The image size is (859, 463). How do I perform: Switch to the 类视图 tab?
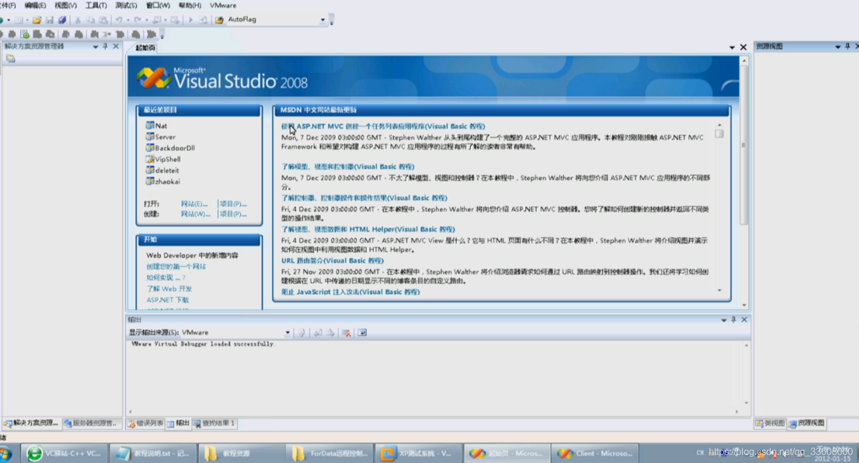(x=770, y=423)
